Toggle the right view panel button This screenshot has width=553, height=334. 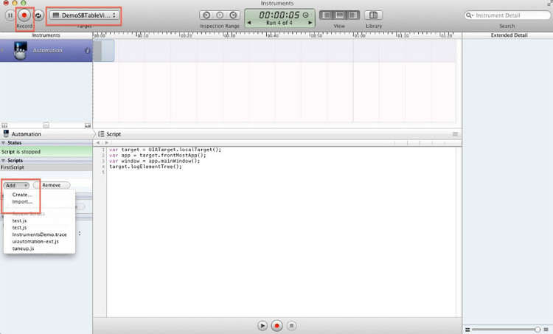(352, 15)
